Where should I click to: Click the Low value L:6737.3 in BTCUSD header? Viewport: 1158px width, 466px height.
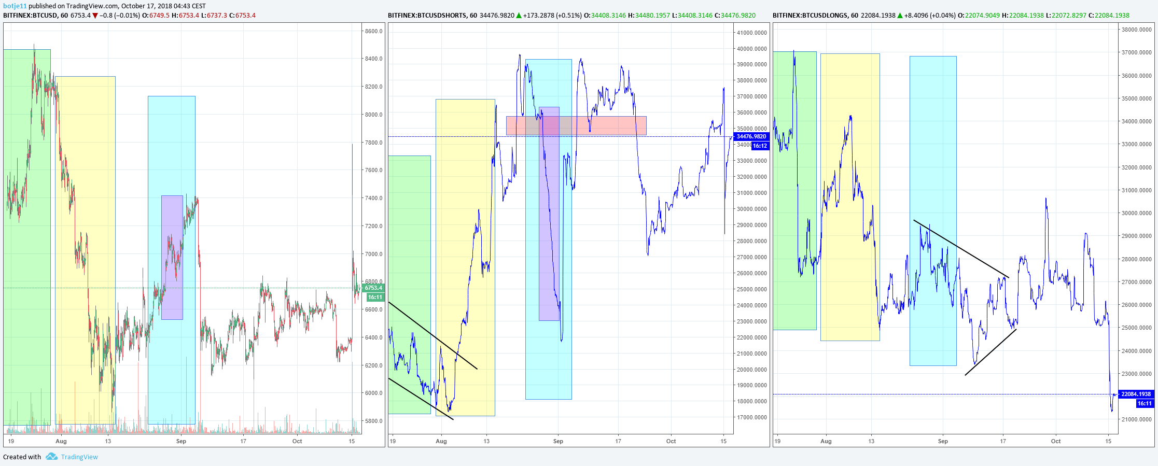tap(214, 16)
